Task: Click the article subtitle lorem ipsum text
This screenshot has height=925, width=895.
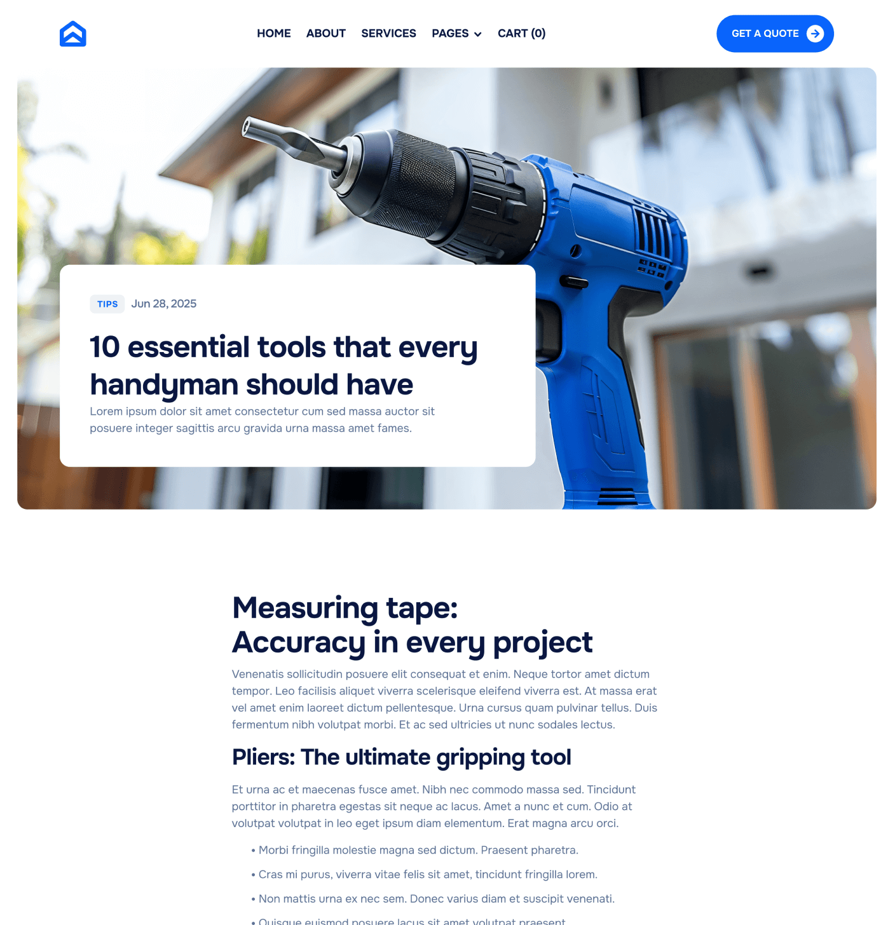Action: 262,420
